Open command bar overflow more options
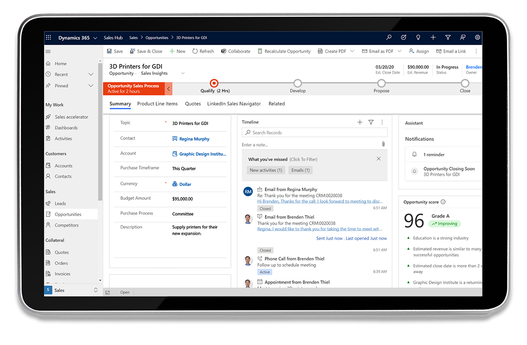The image size is (527, 345). [x=476, y=51]
